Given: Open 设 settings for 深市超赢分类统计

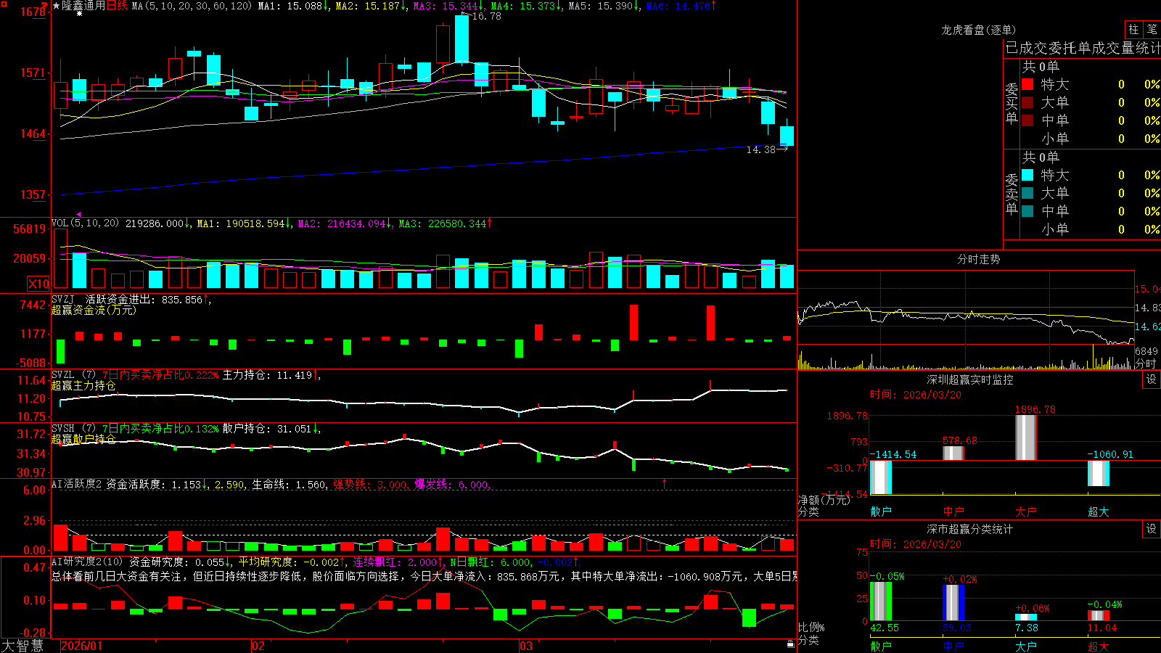Looking at the screenshot, I should (1151, 529).
